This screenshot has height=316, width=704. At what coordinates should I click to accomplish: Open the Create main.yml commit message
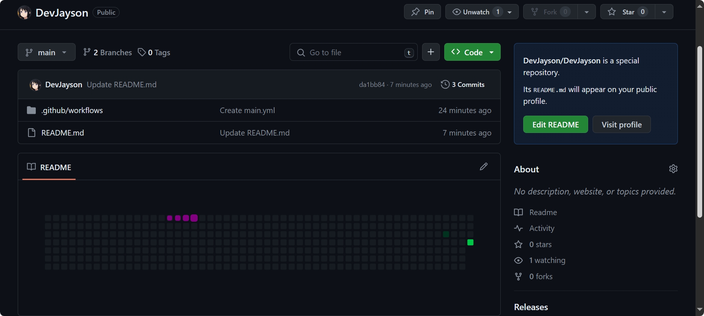tap(247, 110)
